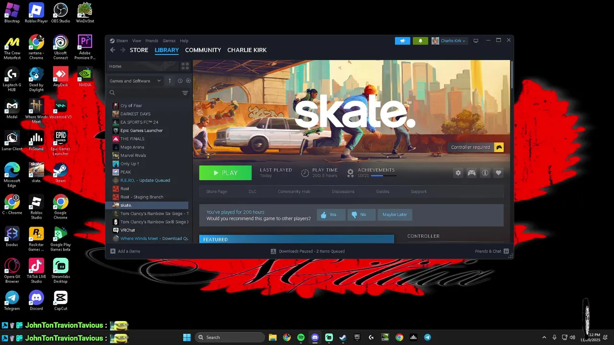Open the green notifications bell

pos(420,41)
